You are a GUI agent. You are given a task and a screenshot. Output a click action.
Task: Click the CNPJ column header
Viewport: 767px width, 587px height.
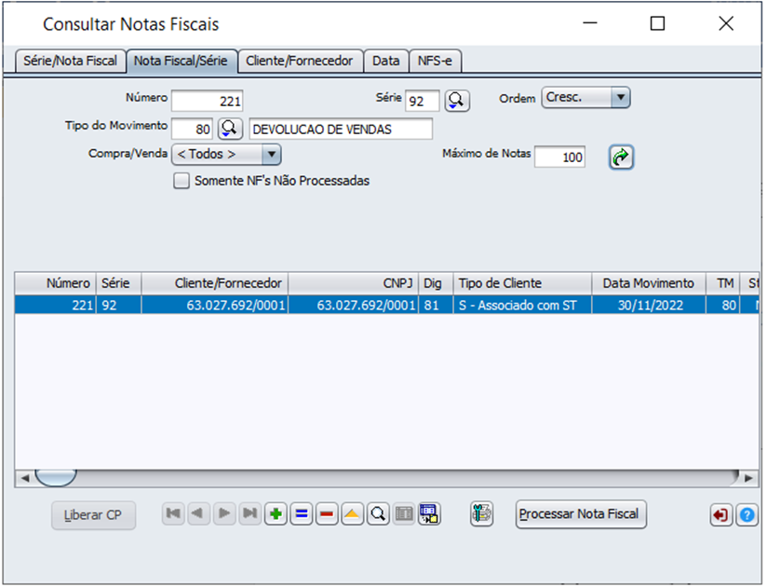click(353, 283)
